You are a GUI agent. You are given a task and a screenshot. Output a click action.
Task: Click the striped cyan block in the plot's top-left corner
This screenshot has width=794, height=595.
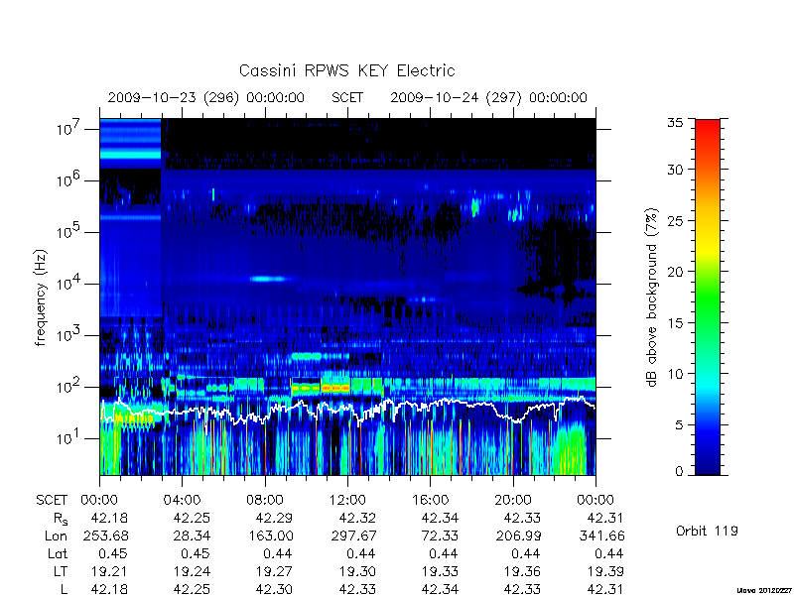click(x=131, y=144)
